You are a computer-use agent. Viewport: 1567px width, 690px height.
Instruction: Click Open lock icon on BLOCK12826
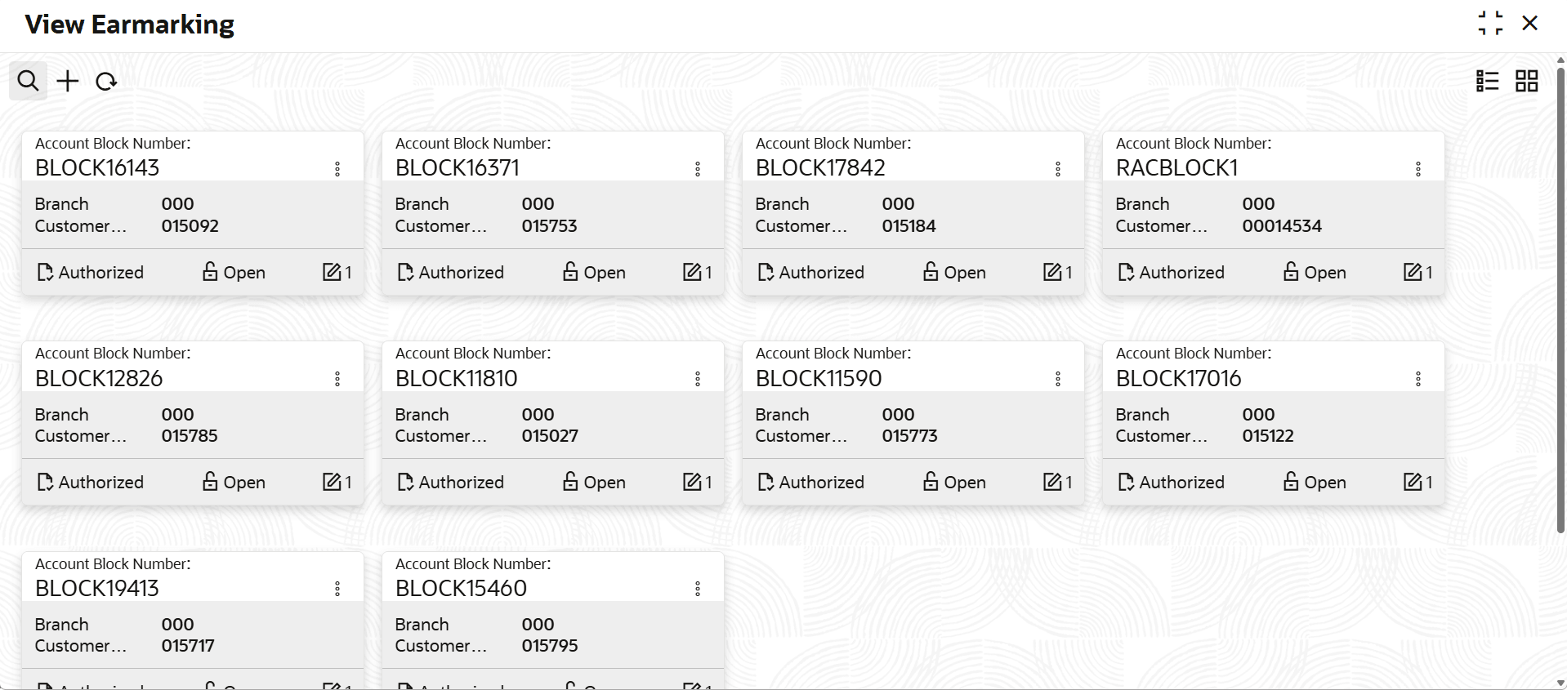pyautogui.click(x=210, y=482)
